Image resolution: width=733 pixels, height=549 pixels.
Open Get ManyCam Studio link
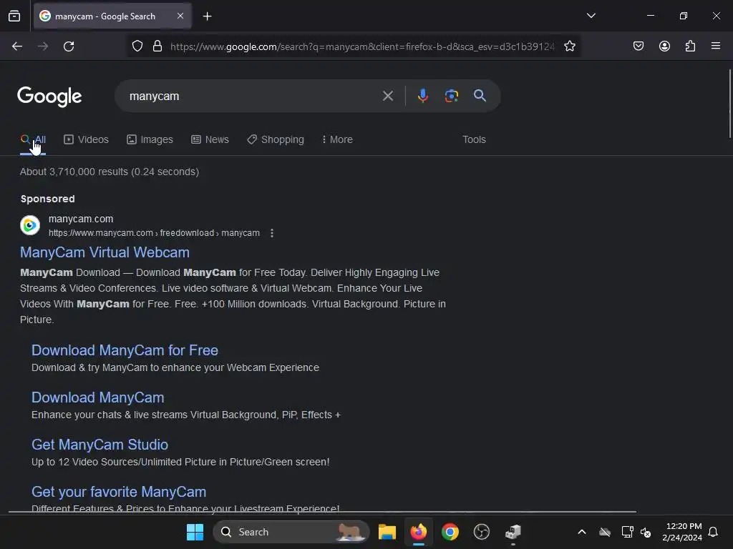tap(99, 445)
